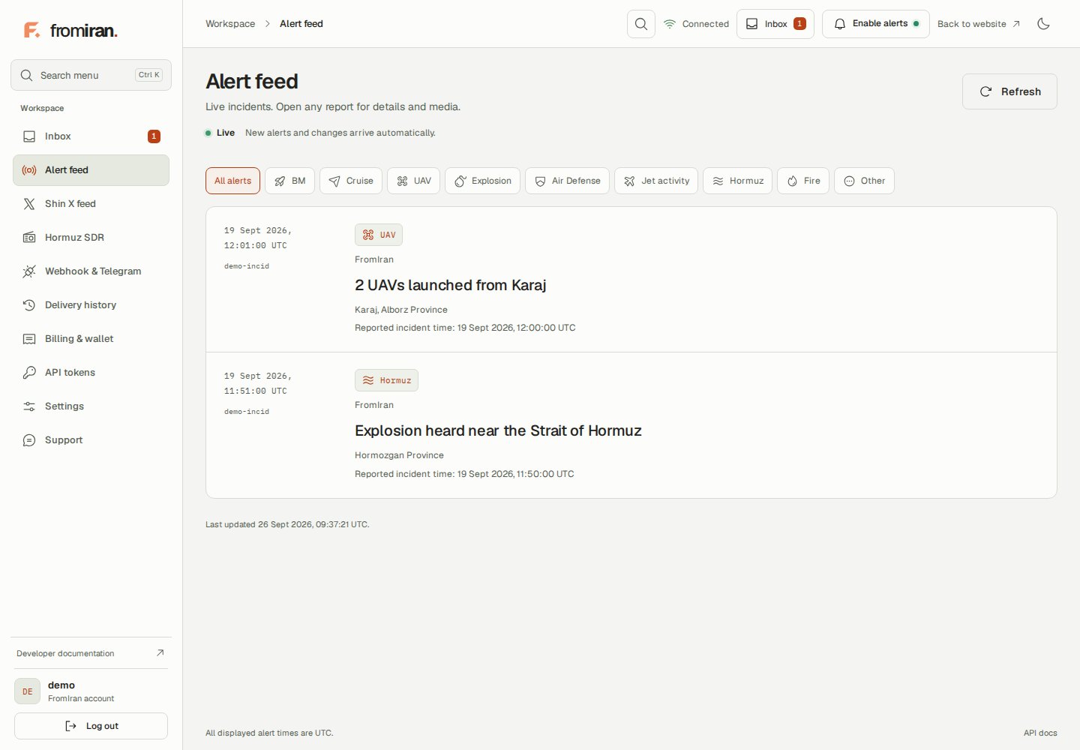Viewport: 1080px width, 750px height.
Task: Go to Hormuz SDR in the sidebar
Action: coord(91,238)
